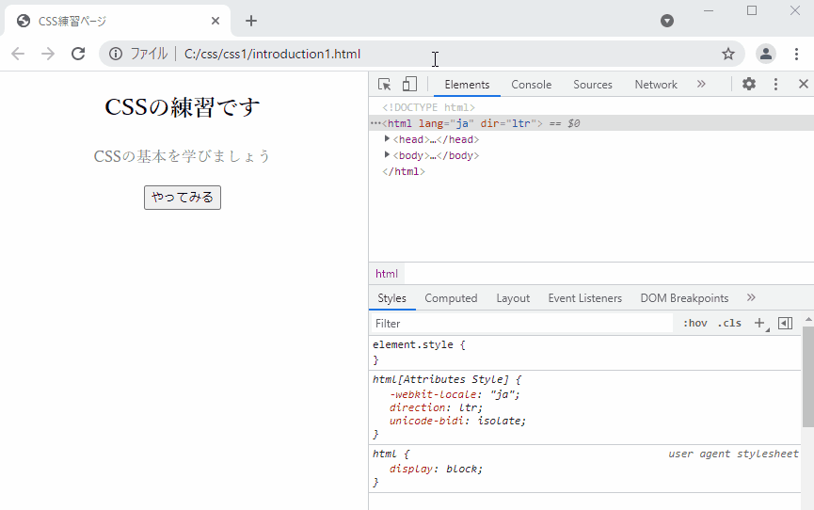Viewport: 814px width, 510px height.
Task: Show more sidebar pane tabs chevron
Action: pyautogui.click(x=751, y=297)
